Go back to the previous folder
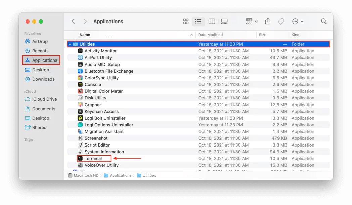352x205 pixels. click(73, 21)
